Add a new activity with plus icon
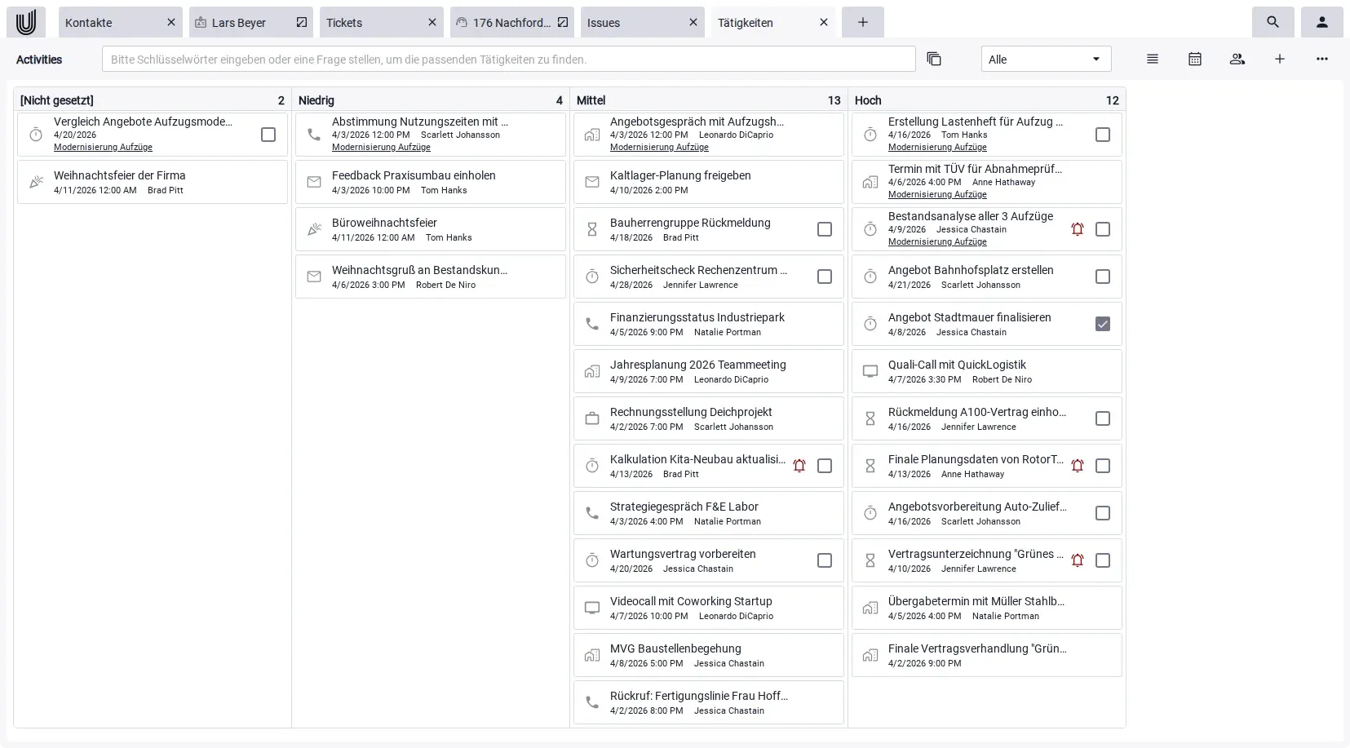This screenshot has width=1350, height=748. click(x=1280, y=59)
